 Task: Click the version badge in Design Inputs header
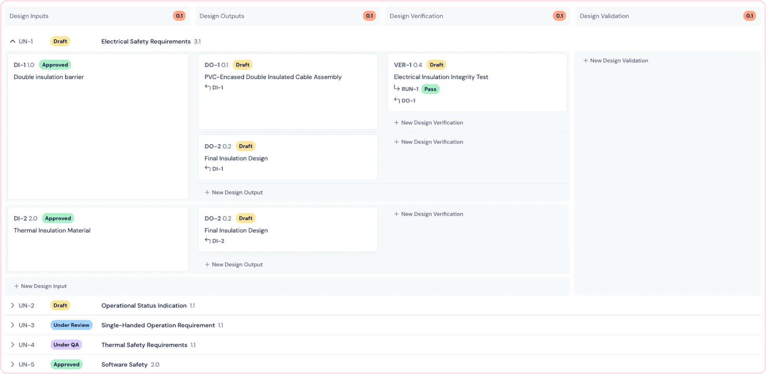point(179,16)
